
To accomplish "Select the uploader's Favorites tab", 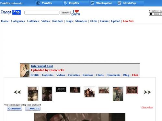I will [74, 75].
